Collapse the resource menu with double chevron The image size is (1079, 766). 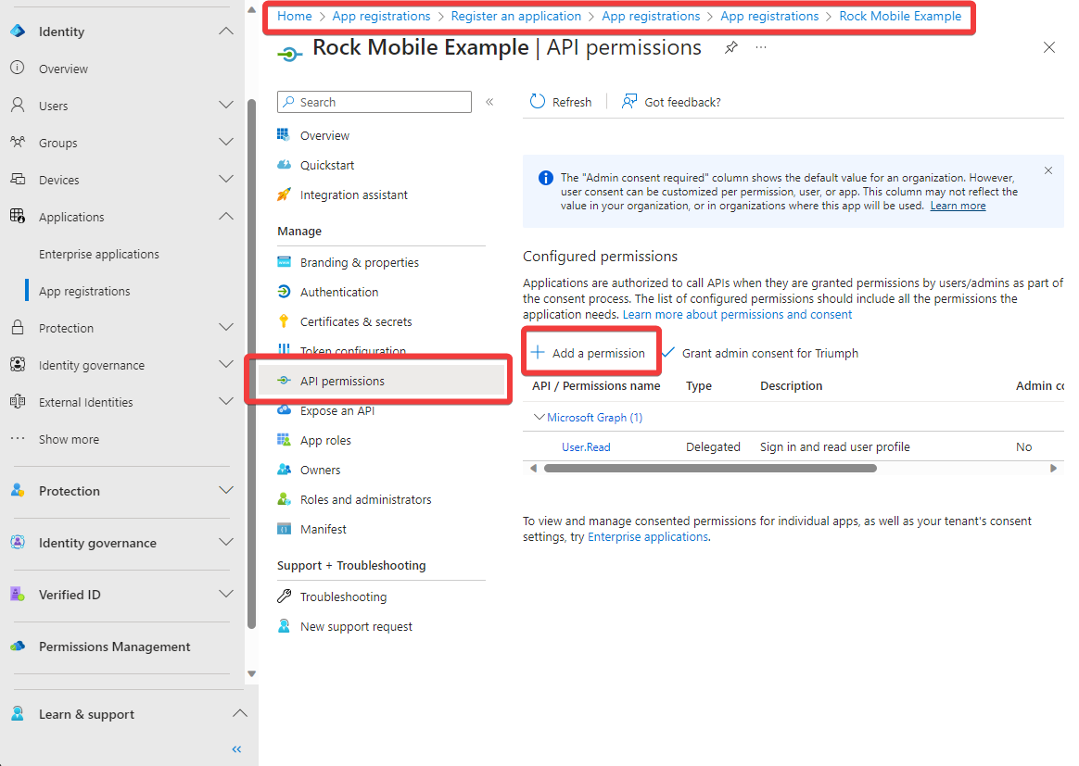[489, 102]
